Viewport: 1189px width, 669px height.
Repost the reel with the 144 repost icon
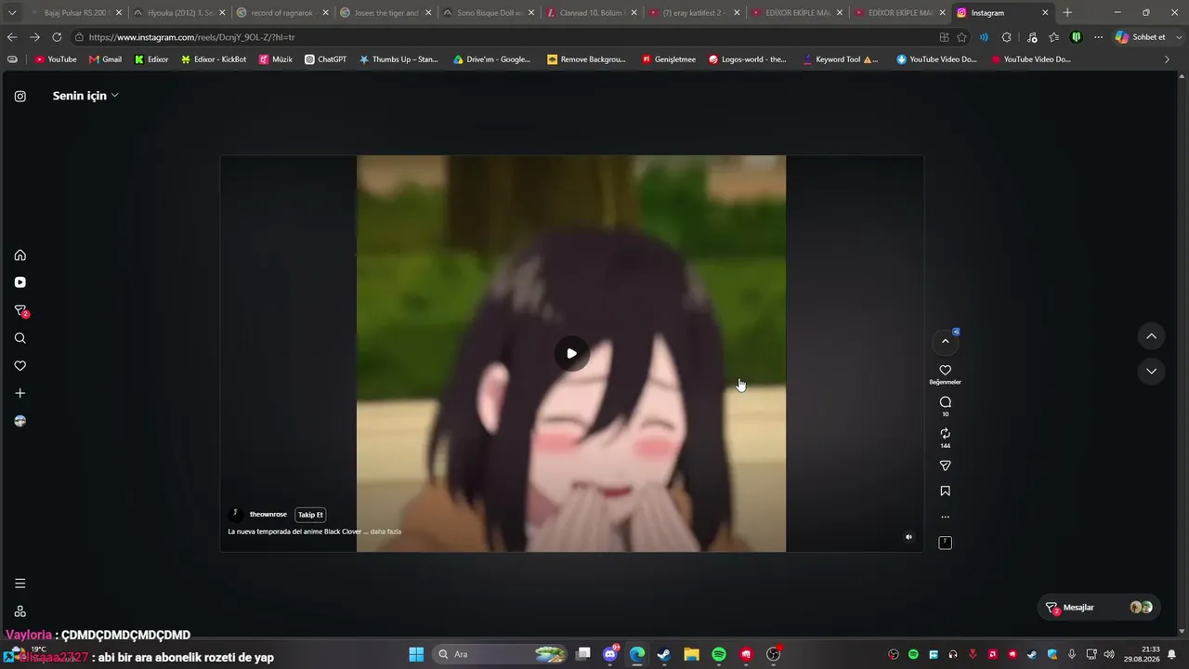tap(945, 434)
